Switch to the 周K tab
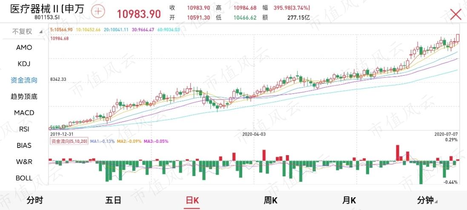This screenshot has width=467, height=210. click(270, 200)
